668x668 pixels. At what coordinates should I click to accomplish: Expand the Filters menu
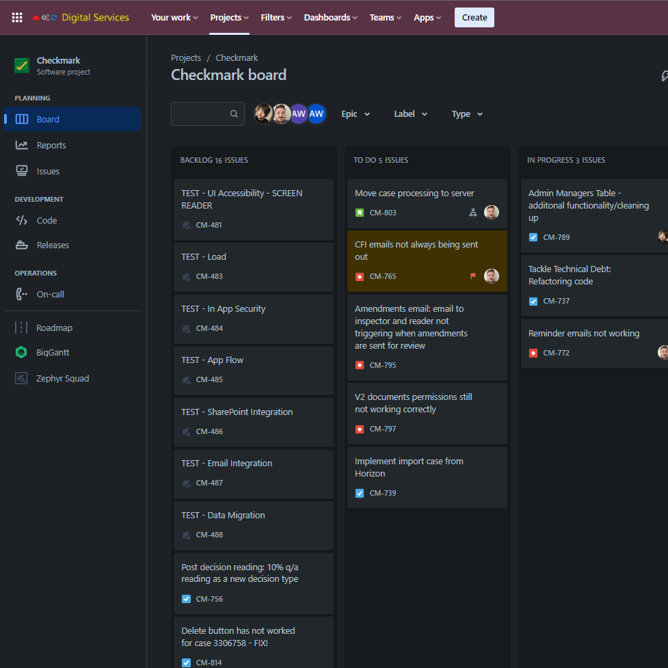pyautogui.click(x=276, y=18)
